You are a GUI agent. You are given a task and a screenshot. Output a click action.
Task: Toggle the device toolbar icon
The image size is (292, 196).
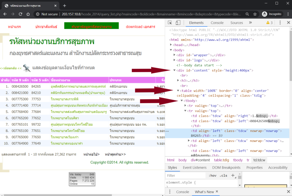click(x=178, y=23)
